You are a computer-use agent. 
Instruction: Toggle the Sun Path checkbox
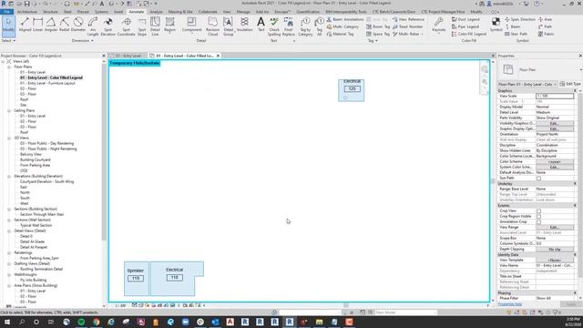(538, 179)
